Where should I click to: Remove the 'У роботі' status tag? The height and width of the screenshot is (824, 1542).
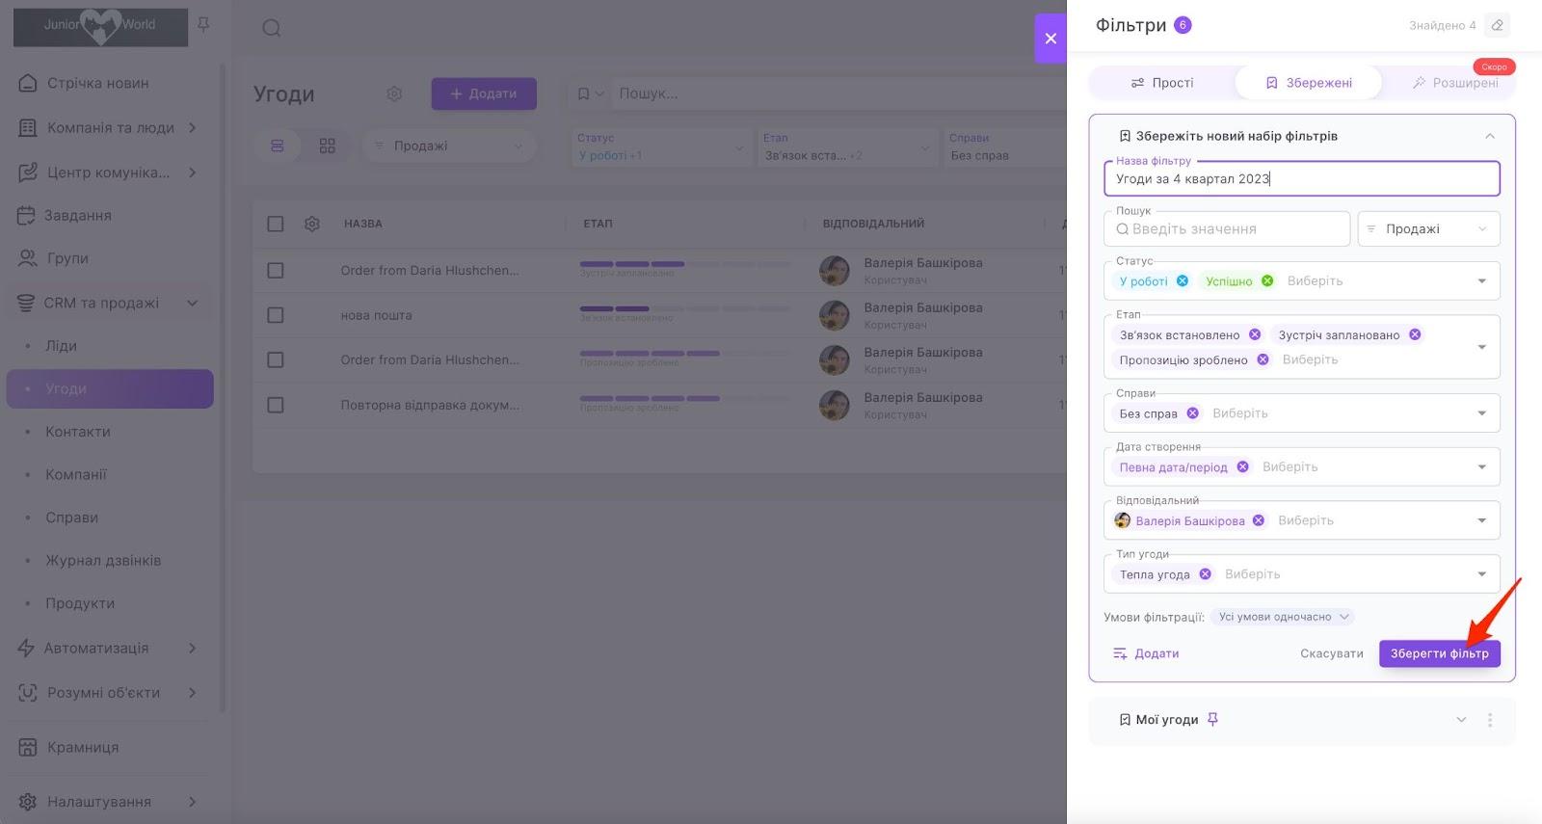click(x=1183, y=281)
